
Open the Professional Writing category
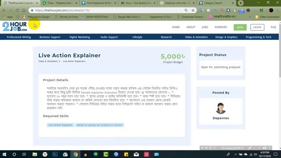(19, 37)
